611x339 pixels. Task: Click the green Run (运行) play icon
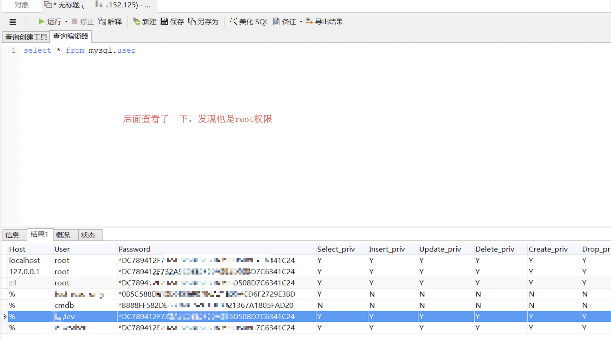41,21
